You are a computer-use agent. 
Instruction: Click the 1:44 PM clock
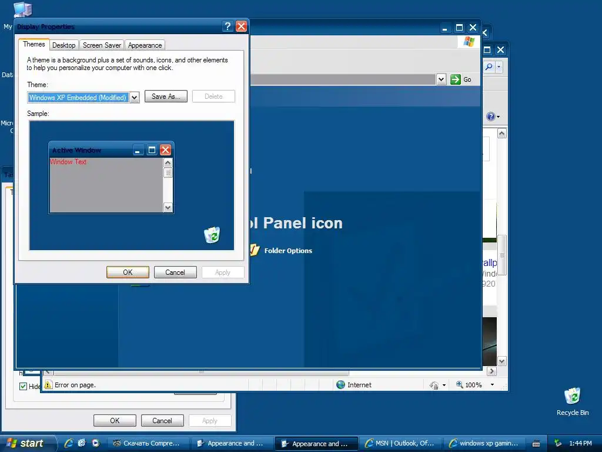[x=580, y=443]
